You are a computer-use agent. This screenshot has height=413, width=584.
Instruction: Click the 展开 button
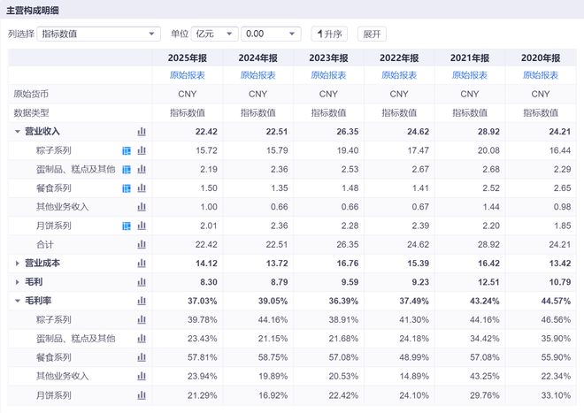click(x=372, y=34)
